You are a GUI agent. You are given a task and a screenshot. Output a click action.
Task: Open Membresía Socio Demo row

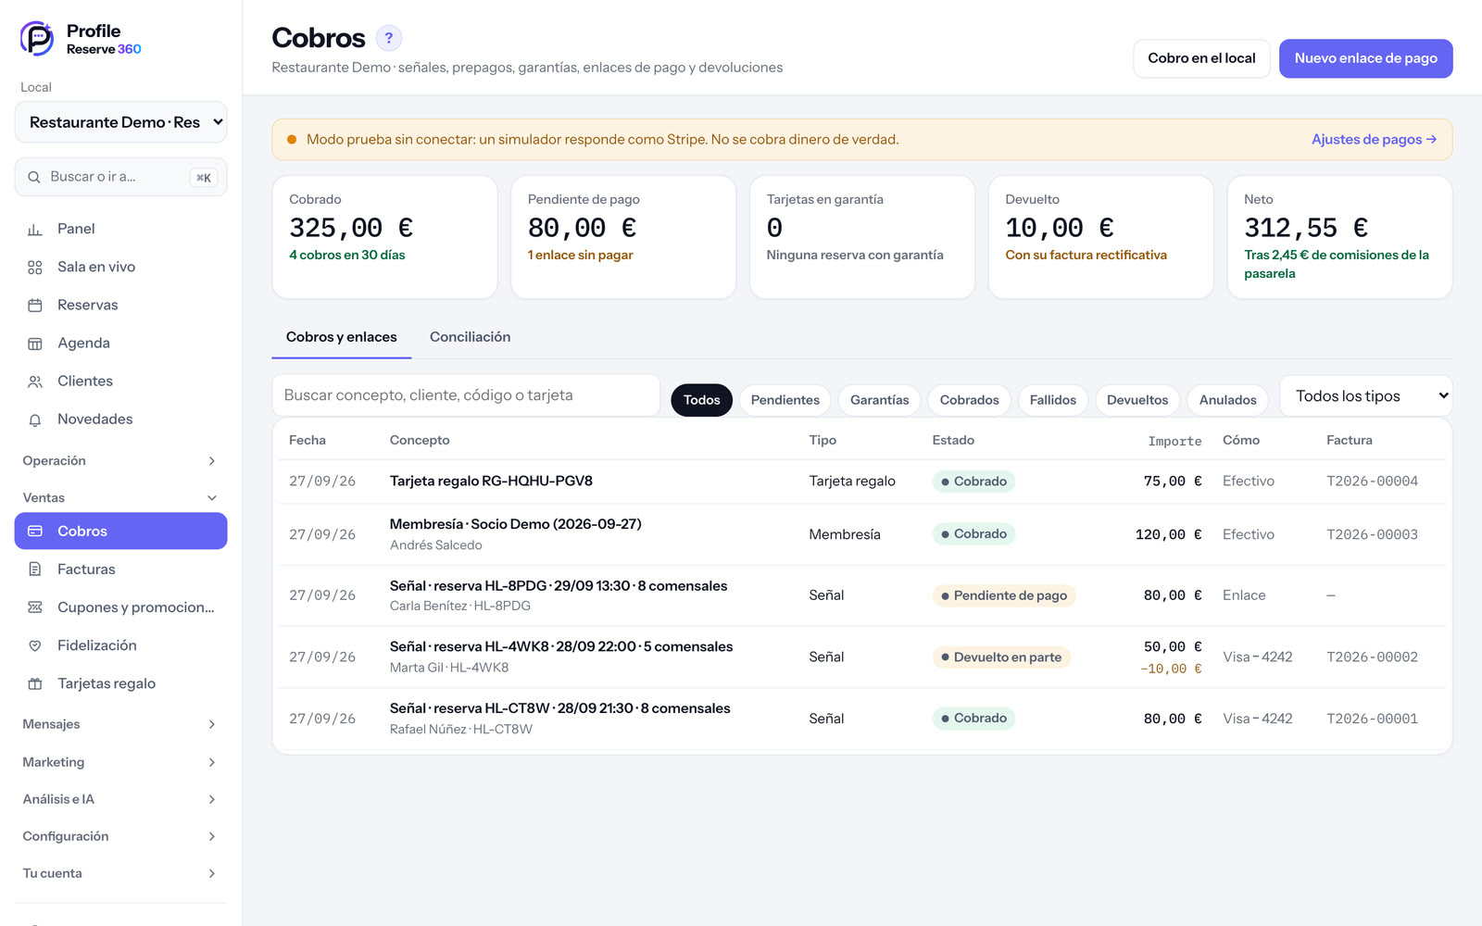861,534
